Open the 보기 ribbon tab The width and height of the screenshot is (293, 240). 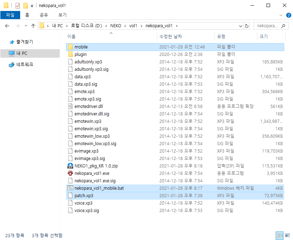coord(62,15)
